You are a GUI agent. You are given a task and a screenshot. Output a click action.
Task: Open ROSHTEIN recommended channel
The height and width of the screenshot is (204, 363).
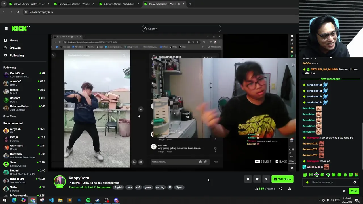coord(24,180)
